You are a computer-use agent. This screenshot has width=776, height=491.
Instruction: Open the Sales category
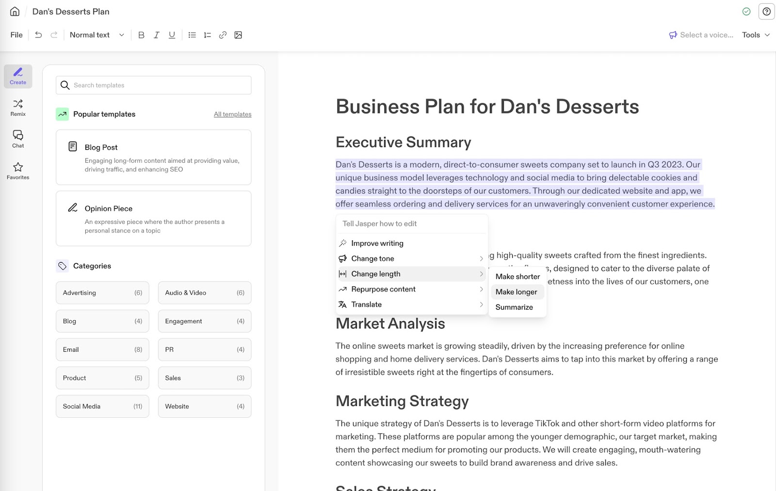click(x=205, y=378)
